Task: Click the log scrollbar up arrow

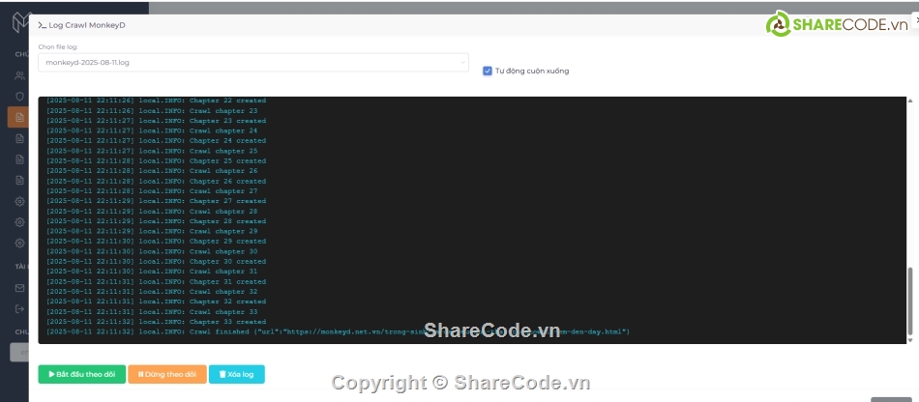Action: (x=910, y=100)
